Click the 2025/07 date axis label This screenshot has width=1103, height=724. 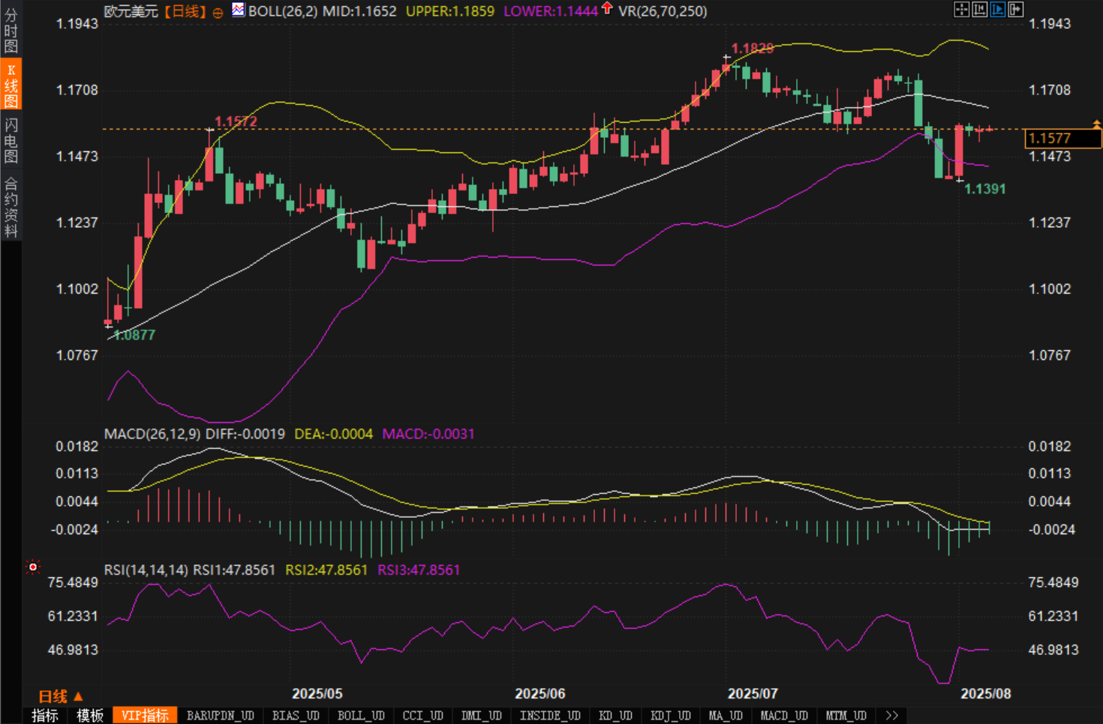[x=753, y=694]
